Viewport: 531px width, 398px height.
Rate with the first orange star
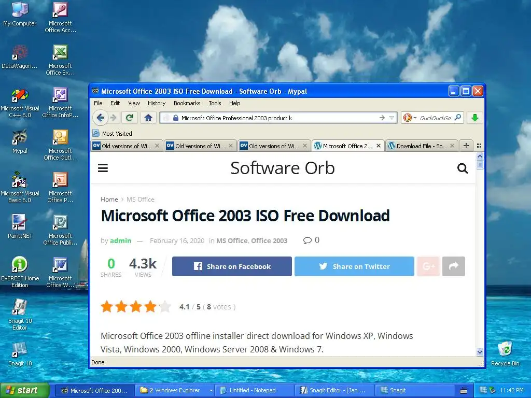(x=107, y=307)
